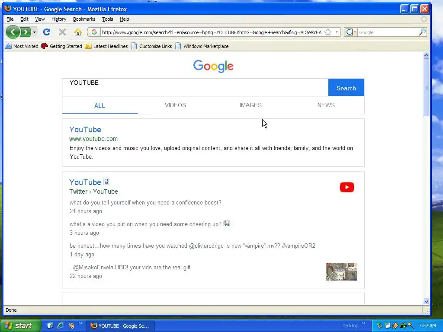
Task: Click the Show Desktop quick launch icon
Action: [x=50, y=326]
